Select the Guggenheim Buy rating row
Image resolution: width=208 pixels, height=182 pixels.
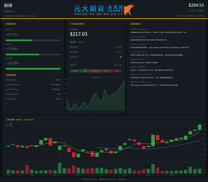coord(33,94)
